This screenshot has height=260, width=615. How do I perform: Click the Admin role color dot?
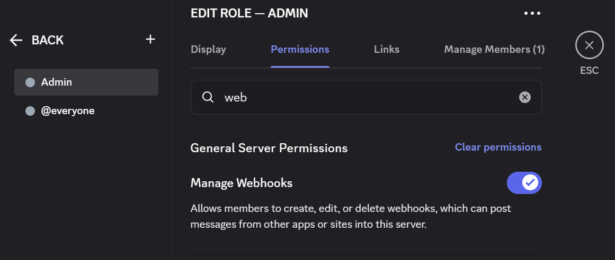(30, 82)
